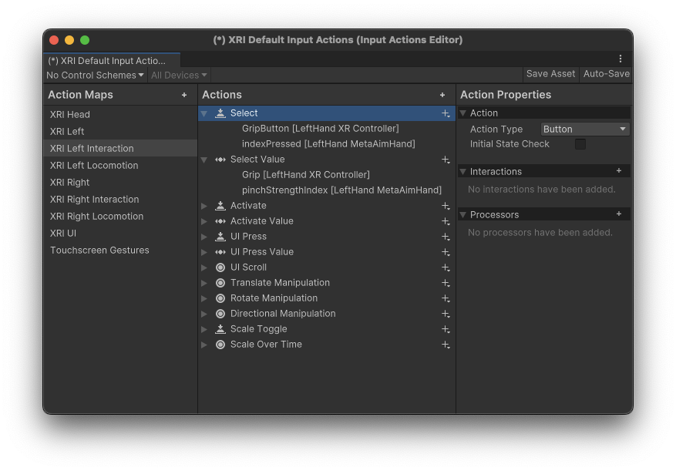Expand the Activate action
Screen dimensions: 676x471
click(204, 206)
